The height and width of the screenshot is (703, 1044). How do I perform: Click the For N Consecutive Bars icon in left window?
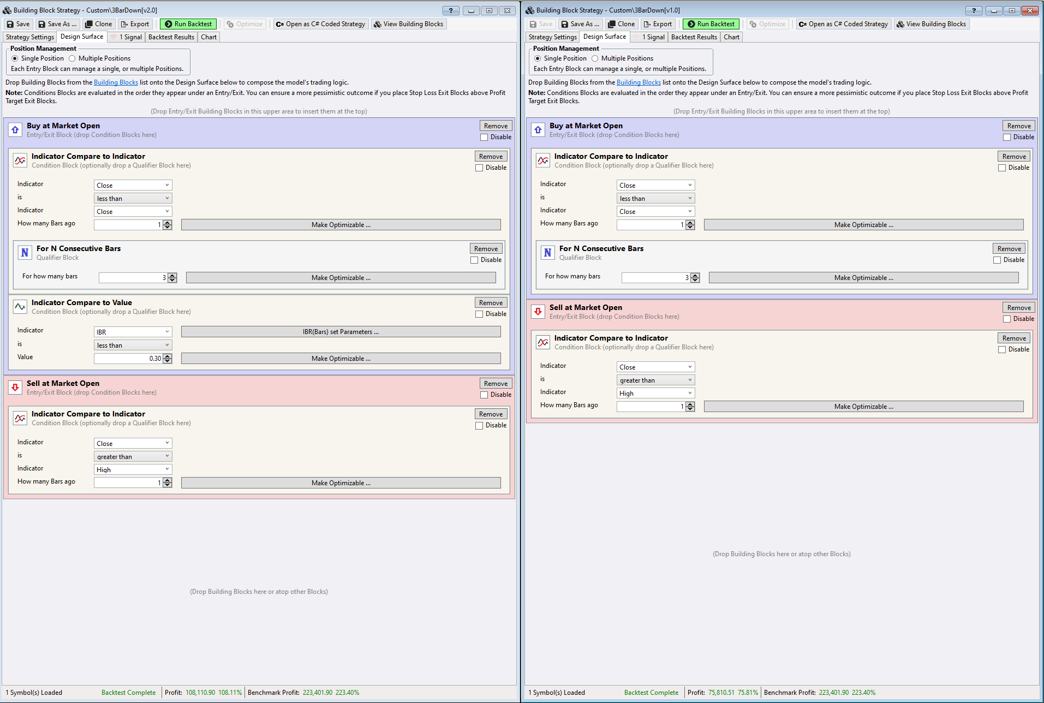pos(25,253)
